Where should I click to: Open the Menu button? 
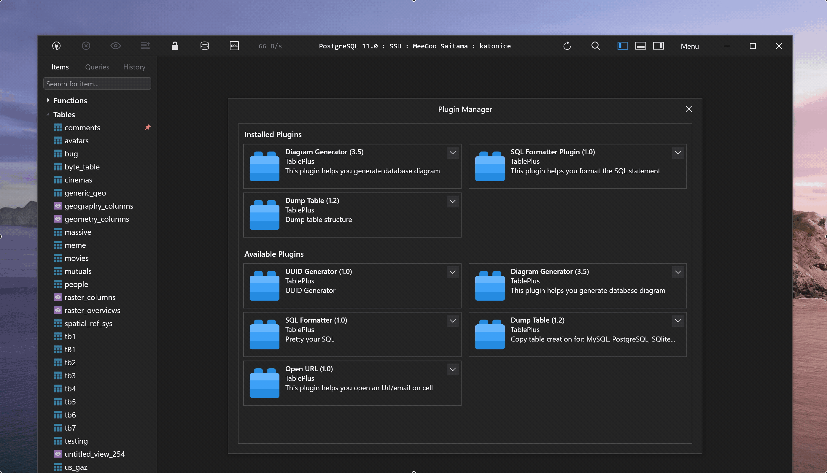[x=690, y=46]
